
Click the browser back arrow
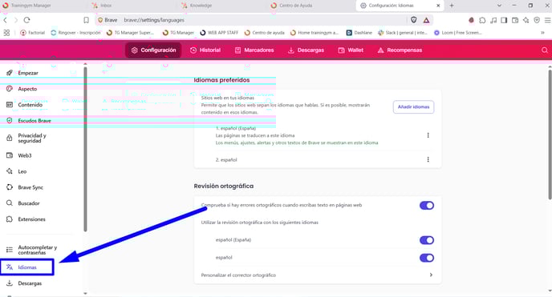[x=6, y=20]
